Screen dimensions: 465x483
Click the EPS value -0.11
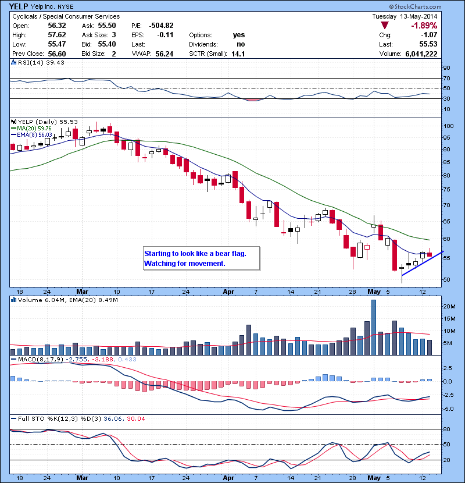[x=165, y=35]
